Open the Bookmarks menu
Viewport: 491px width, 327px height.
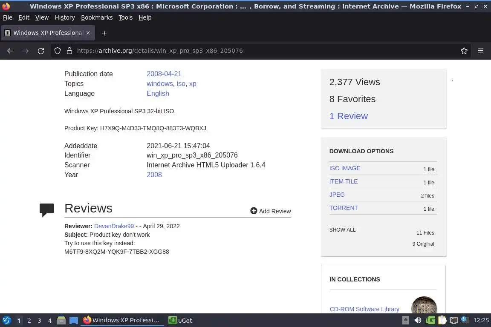pos(97,17)
